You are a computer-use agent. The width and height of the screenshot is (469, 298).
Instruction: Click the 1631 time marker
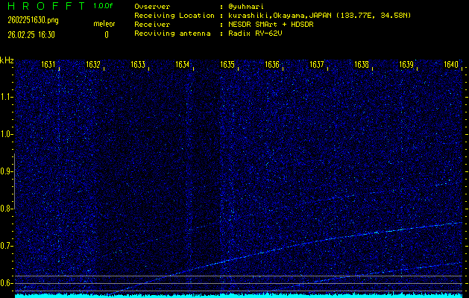(48, 65)
